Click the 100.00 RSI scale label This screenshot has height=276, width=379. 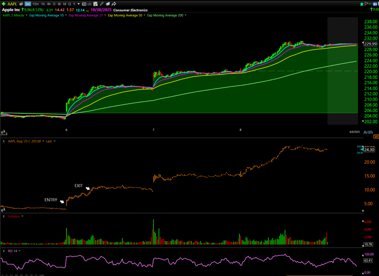(369, 254)
